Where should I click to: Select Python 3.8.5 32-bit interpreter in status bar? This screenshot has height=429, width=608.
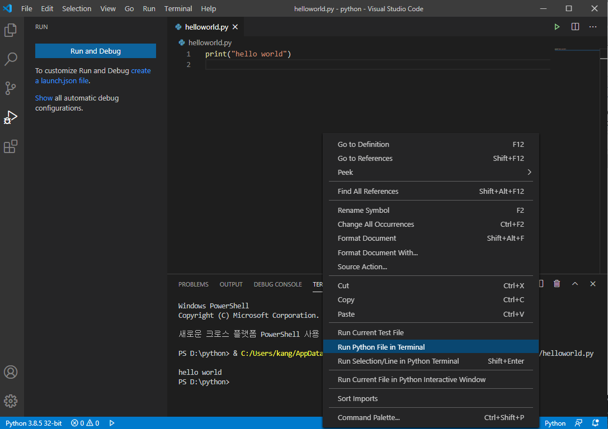click(34, 423)
